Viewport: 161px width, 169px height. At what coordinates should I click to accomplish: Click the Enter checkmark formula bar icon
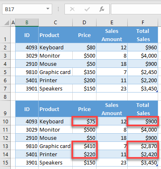pos(87,9)
